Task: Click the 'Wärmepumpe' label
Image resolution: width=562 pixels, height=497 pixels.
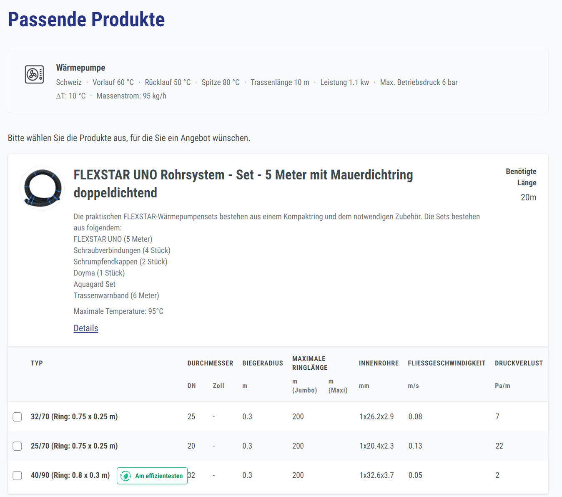Action: [x=81, y=68]
